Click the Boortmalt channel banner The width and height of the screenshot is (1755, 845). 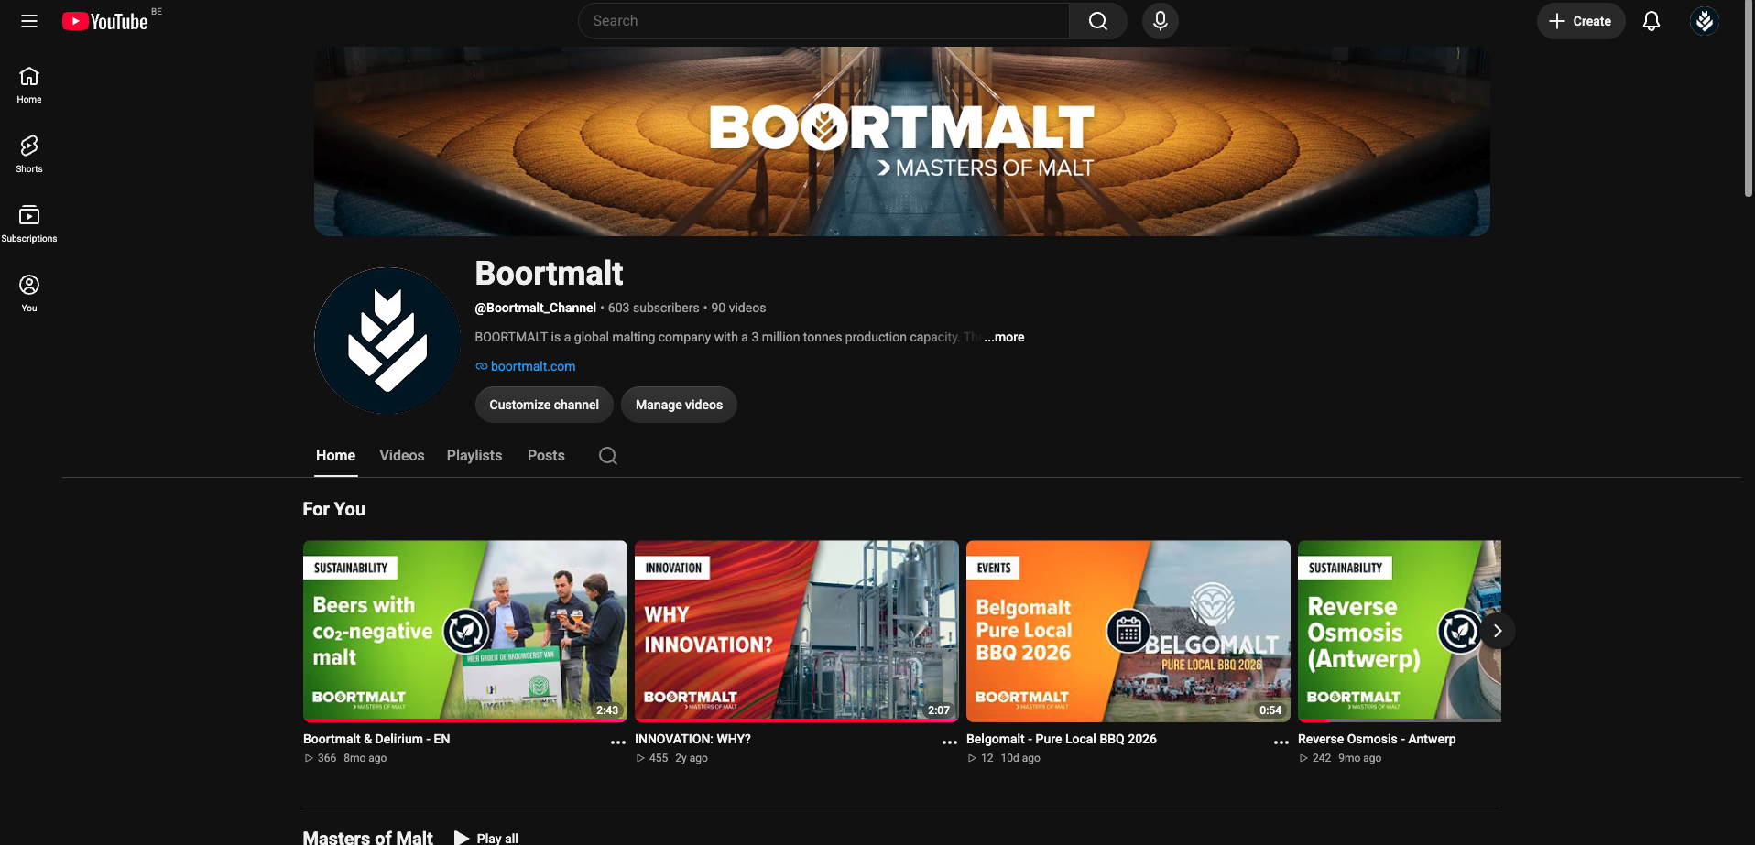[902, 142]
